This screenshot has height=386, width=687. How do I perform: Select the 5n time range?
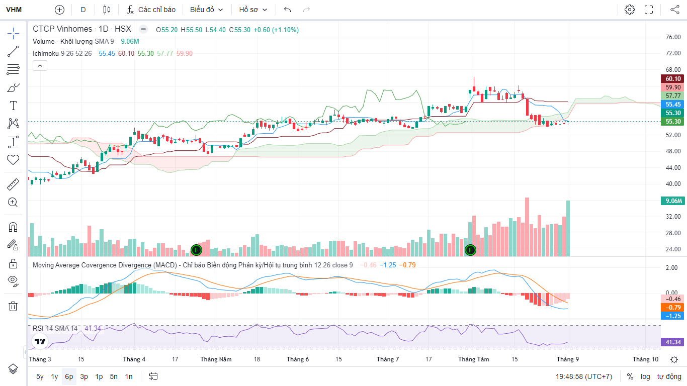pyautogui.click(x=114, y=376)
